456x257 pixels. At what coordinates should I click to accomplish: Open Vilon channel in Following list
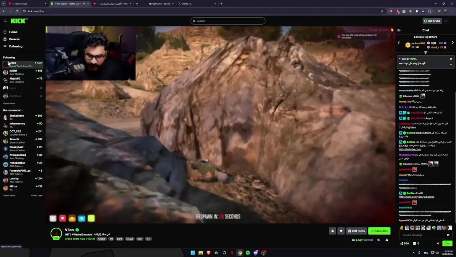tap(23, 64)
